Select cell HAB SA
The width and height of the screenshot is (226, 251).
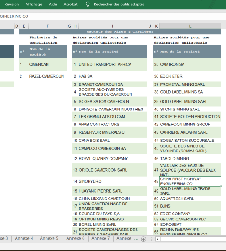[113, 76]
